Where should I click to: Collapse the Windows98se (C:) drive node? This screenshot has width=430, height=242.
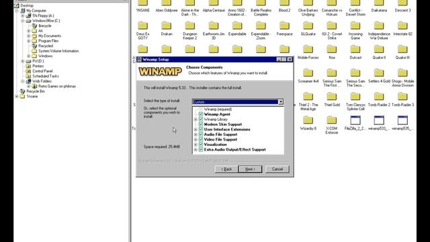click(x=23, y=21)
